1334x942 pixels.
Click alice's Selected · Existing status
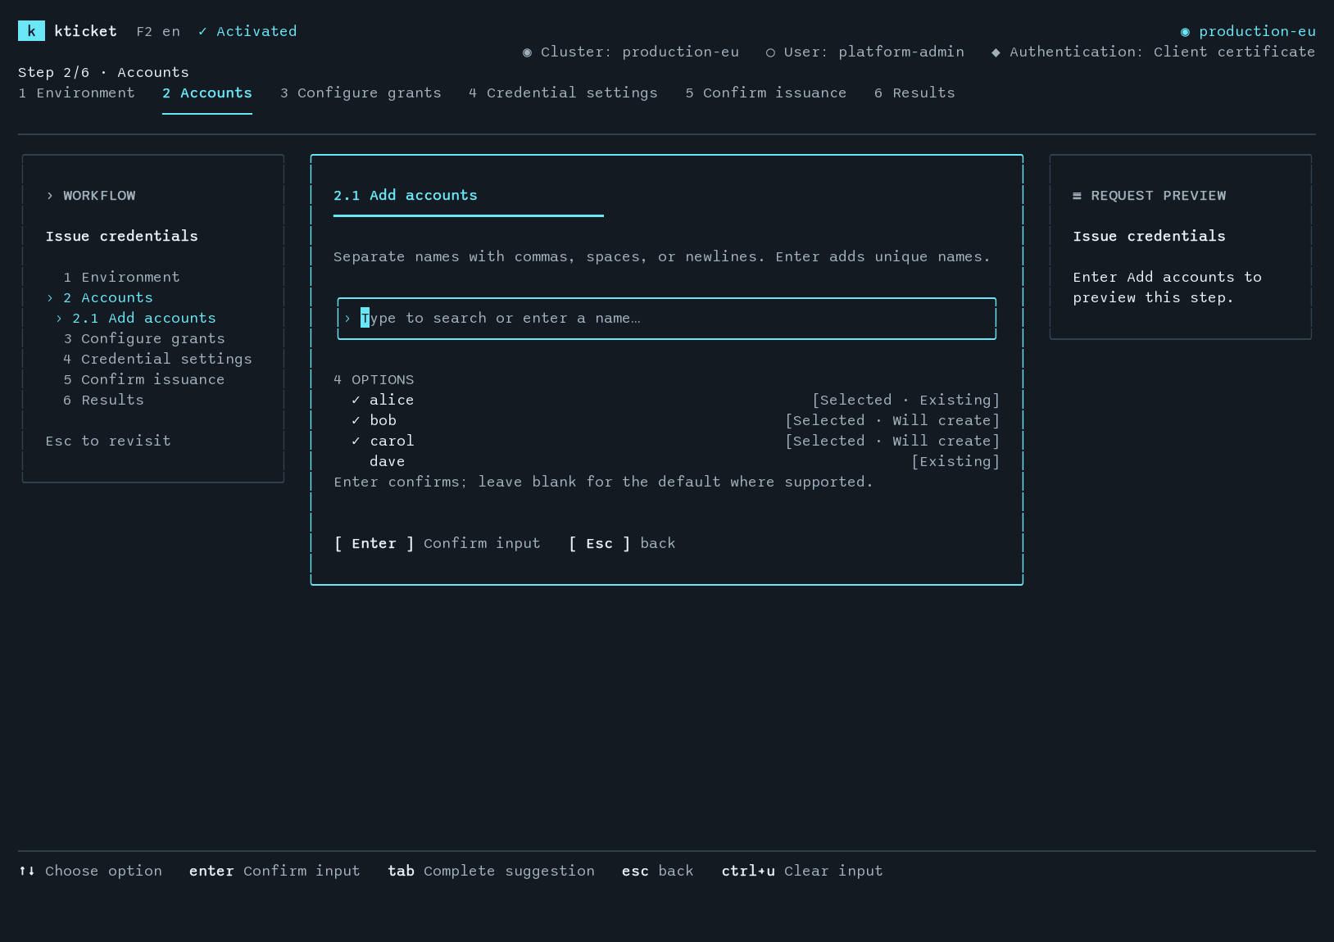[x=905, y=400]
